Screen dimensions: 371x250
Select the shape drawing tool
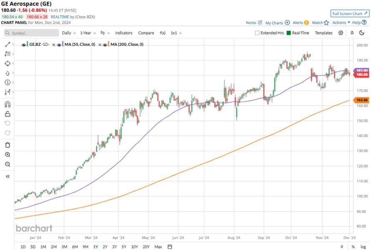click(x=8, y=63)
